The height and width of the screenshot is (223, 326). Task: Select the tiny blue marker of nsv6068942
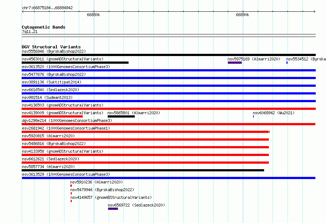(253, 116)
